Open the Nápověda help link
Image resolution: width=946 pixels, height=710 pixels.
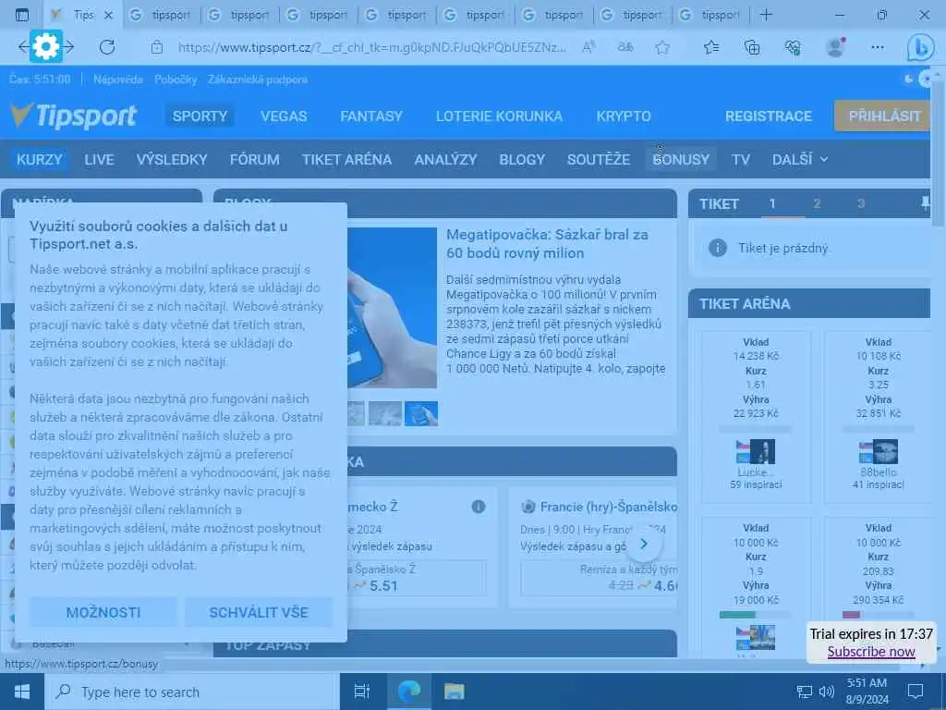[x=117, y=80]
